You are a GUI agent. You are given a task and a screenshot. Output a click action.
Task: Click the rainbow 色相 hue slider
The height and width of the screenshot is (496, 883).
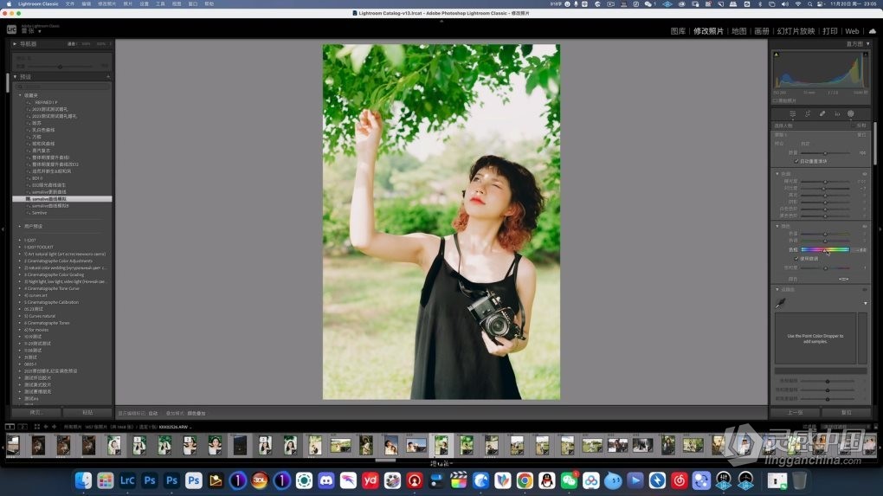point(825,249)
